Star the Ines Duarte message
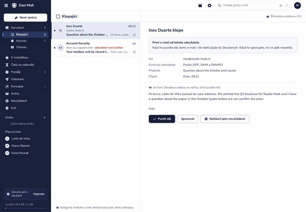 pos(134,35)
